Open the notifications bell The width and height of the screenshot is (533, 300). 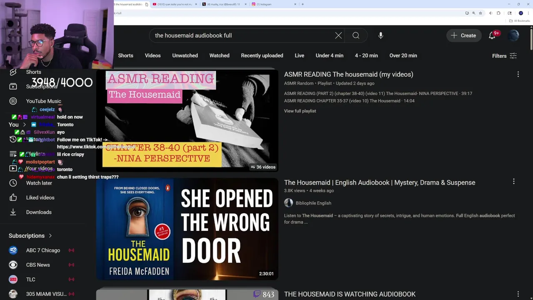click(492, 35)
